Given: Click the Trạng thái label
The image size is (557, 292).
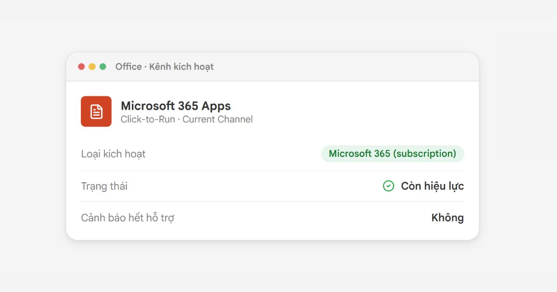Looking at the screenshot, I should pyautogui.click(x=104, y=186).
